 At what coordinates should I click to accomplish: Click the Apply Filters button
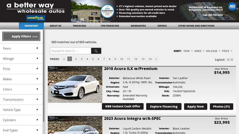(21, 36)
